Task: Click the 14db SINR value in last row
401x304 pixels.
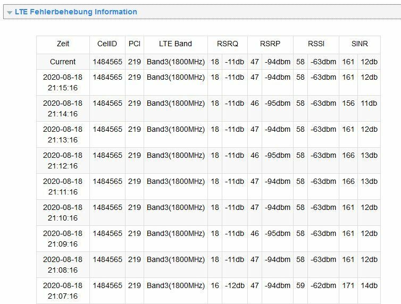Action: pos(369,285)
